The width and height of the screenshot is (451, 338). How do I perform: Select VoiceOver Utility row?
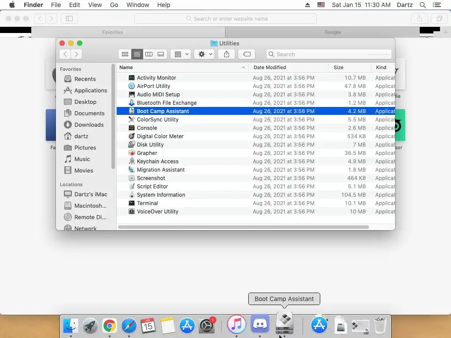tap(256, 211)
